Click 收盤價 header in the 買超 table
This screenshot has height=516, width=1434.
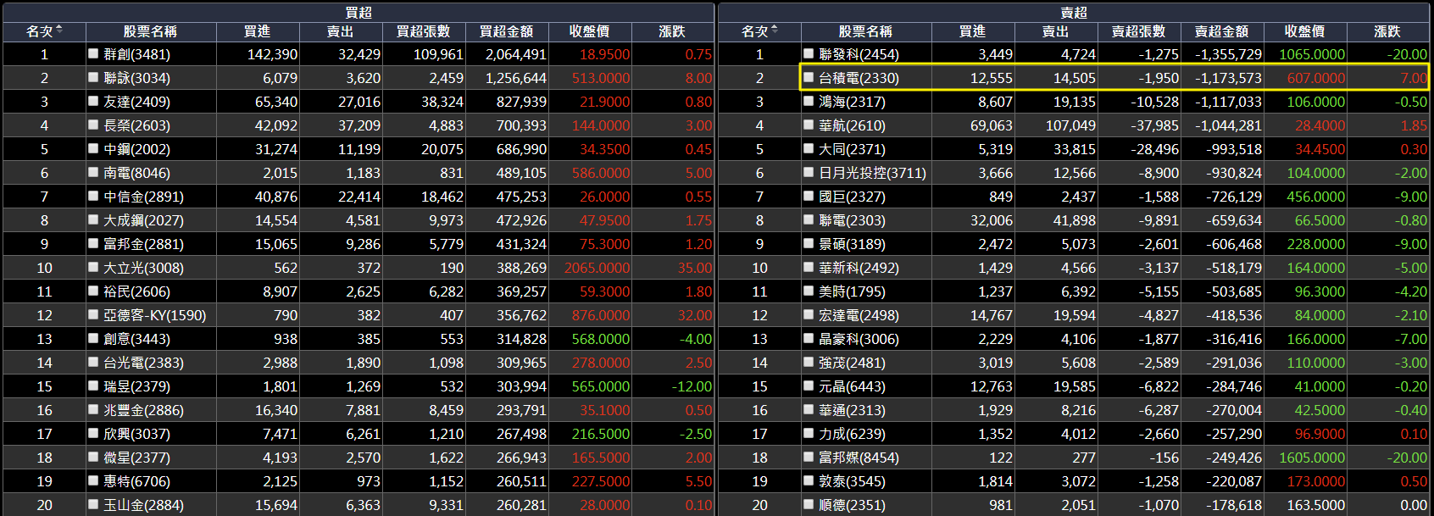(589, 31)
